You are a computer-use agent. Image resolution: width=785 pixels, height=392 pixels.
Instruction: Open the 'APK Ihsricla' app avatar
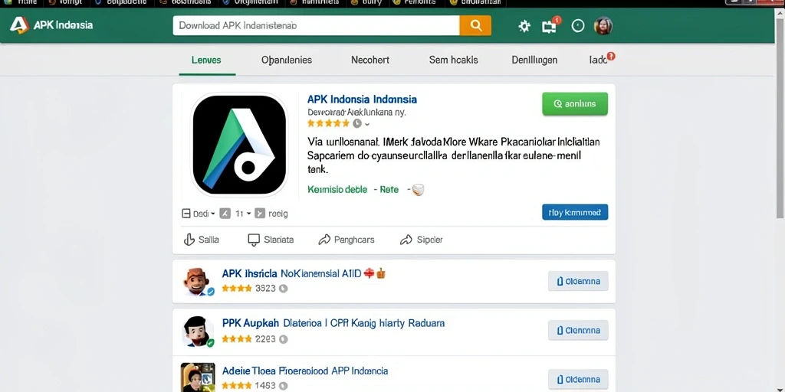(197, 282)
